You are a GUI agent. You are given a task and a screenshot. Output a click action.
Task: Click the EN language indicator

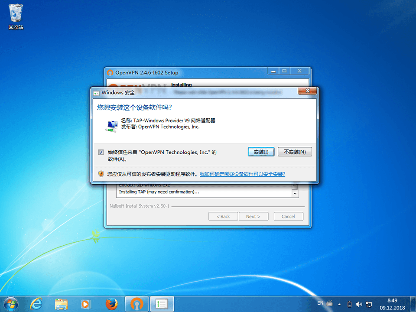pyautogui.click(x=320, y=303)
